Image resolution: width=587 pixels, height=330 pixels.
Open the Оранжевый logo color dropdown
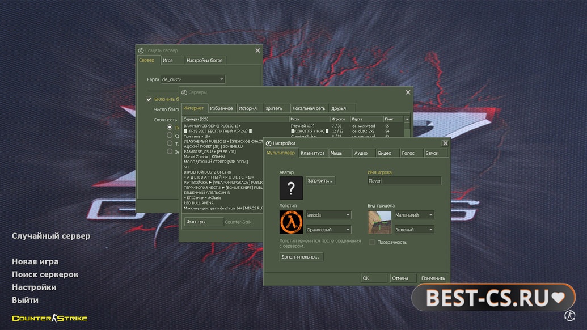point(328,229)
